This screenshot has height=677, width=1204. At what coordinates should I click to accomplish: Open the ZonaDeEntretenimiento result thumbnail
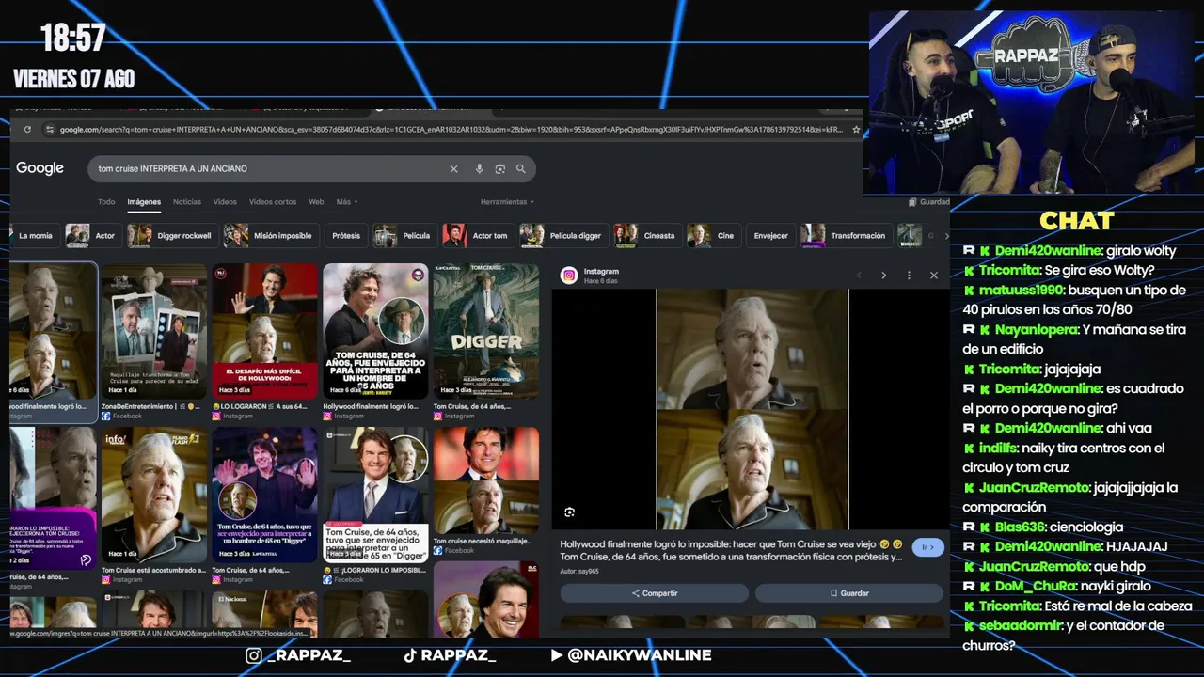[x=154, y=331]
